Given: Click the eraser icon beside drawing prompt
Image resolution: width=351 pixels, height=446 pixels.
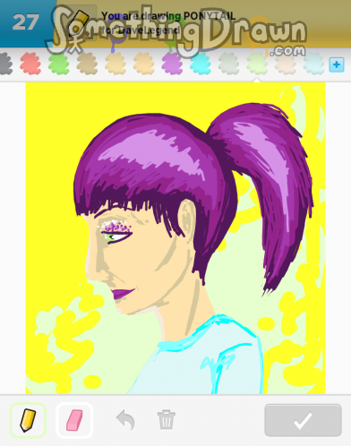Looking at the screenshot, I should pos(79,22).
